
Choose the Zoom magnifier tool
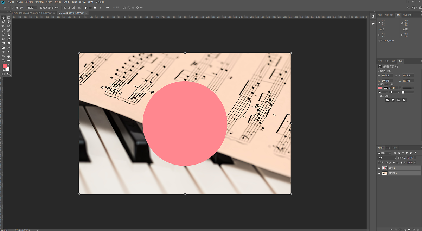pyautogui.click(x=4, y=60)
